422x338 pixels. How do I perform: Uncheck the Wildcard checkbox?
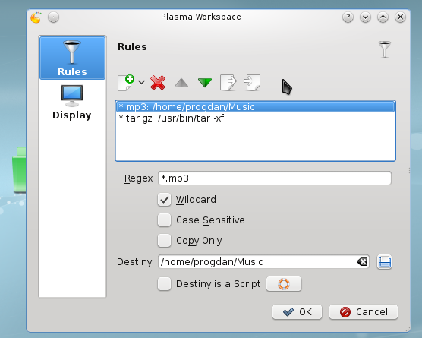[x=164, y=200]
